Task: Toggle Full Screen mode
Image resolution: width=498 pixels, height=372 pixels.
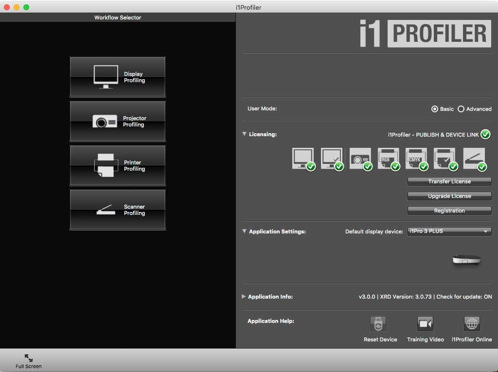Action: (29, 361)
